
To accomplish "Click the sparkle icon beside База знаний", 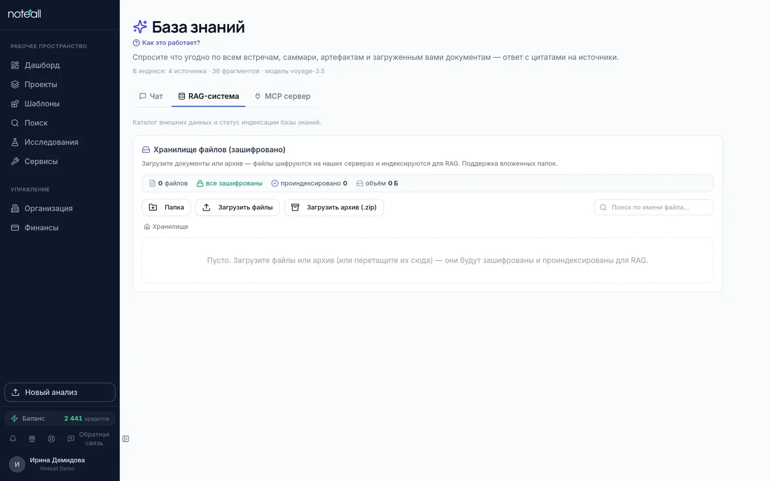I will click(x=140, y=27).
